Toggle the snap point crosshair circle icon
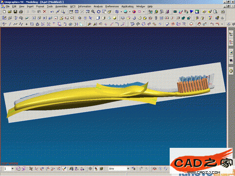The height and width of the screenshot is (176, 235). (90, 168)
